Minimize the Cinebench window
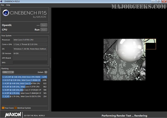Viewport: 167px width, 118px height. coord(153,2)
